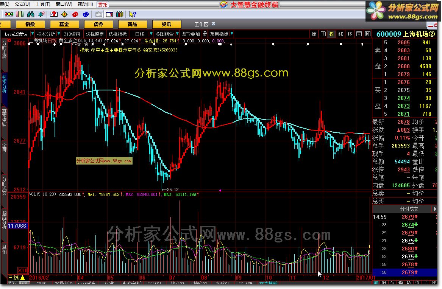The height and width of the screenshot is (289, 442).
Task: Click the traffic-light signal toolbar icon
Action: pyautogui.click(x=9, y=14)
